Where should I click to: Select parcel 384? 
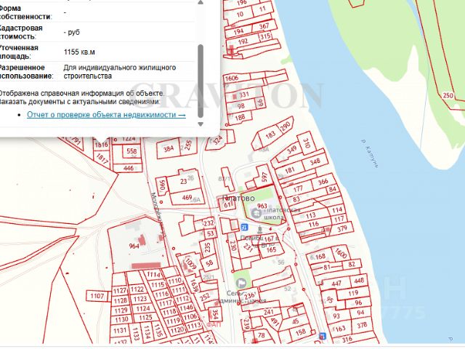pos(169,148)
